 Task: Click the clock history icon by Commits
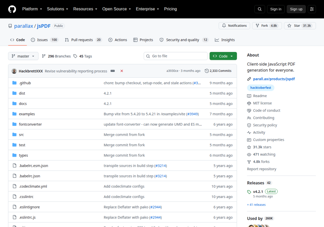pos(207,71)
